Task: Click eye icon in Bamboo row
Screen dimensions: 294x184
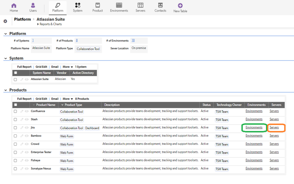Action: click(x=26, y=136)
